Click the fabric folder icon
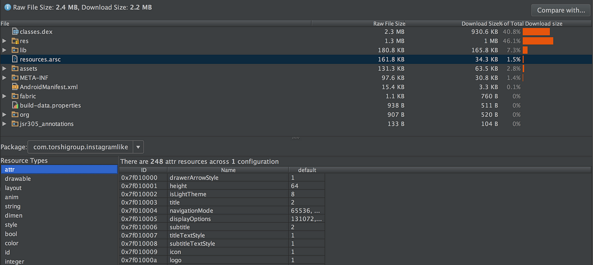The width and height of the screenshot is (593, 265). coord(15,96)
